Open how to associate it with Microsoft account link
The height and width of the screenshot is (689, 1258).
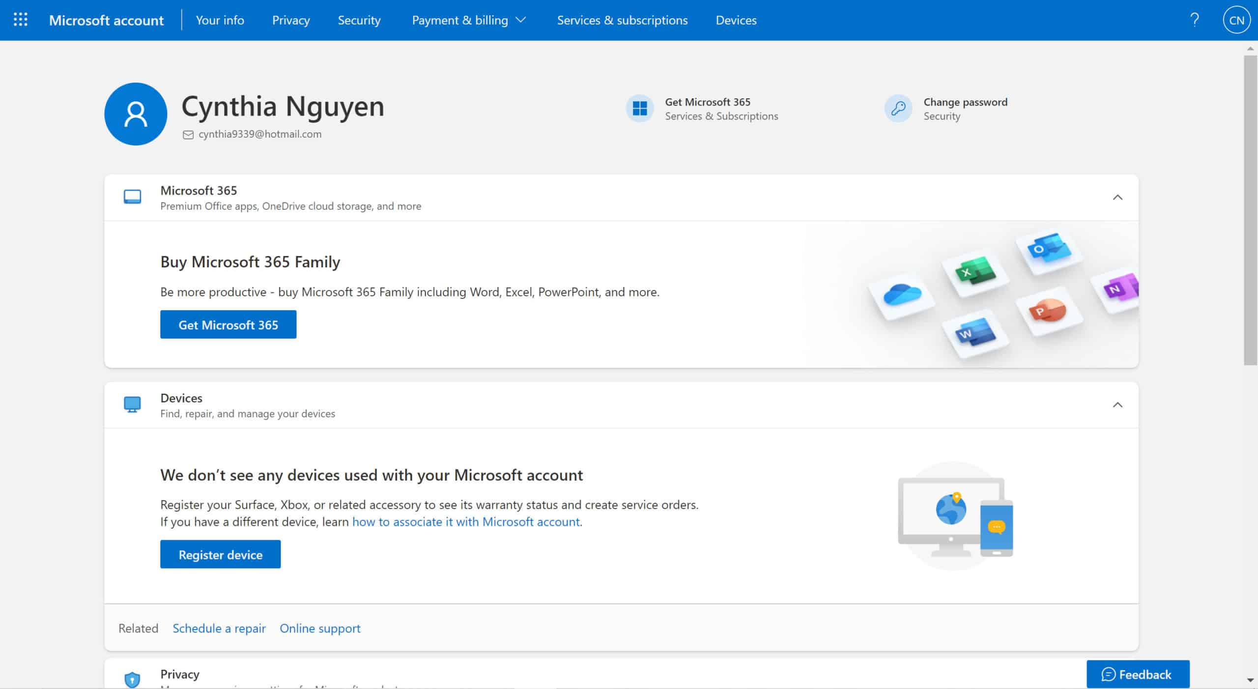tap(466, 522)
